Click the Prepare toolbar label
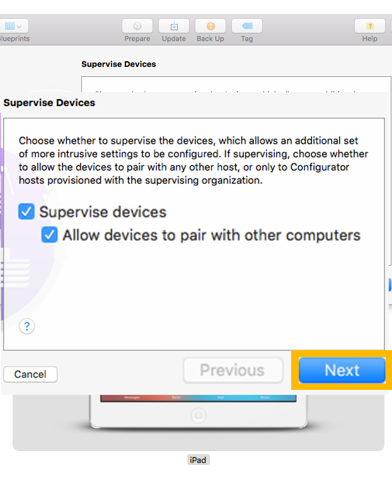This screenshot has height=499, width=392. [137, 38]
